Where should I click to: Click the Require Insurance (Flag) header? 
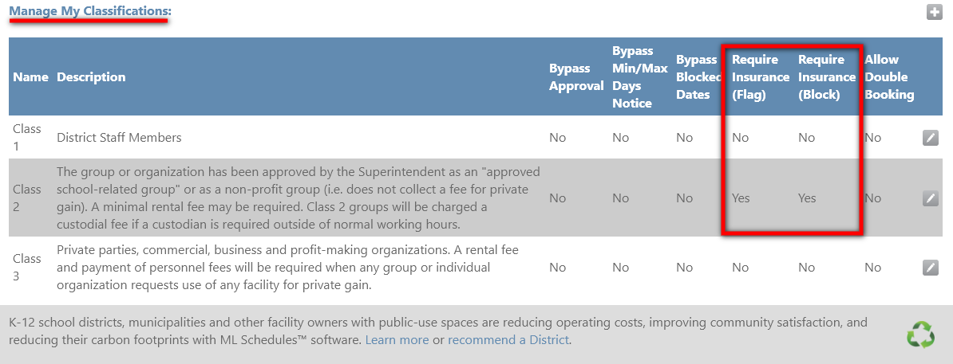coord(761,77)
